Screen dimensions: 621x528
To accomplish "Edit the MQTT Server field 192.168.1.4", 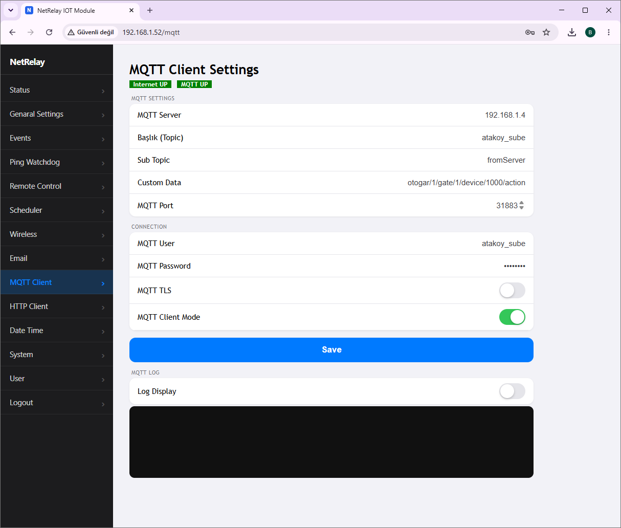I will pos(505,115).
